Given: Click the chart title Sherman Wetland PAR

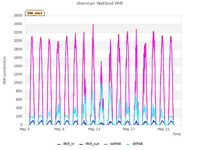Looking at the screenshot, I should tap(100, 3).
